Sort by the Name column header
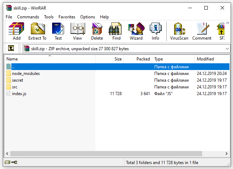This screenshot has height=169, width=233. point(50,59)
